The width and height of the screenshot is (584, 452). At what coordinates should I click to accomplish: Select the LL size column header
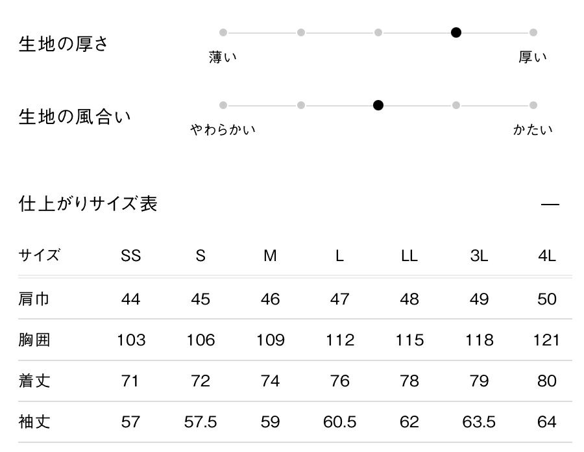pyautogui.click(x=409, y=256)
